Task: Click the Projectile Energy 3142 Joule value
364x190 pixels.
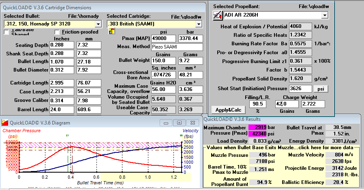Action: coord(335,168)
